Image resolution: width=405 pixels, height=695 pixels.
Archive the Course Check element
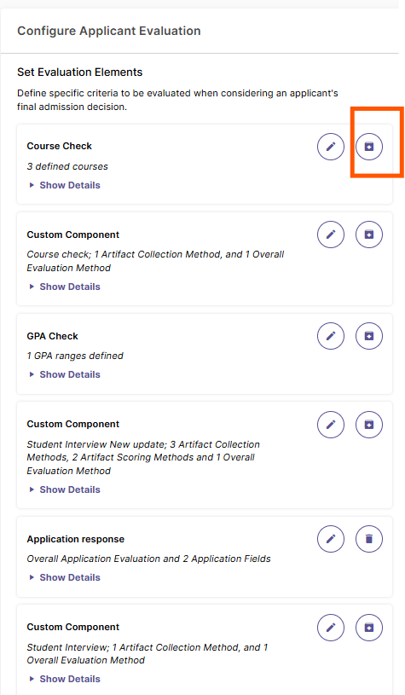tap(369, 147)
